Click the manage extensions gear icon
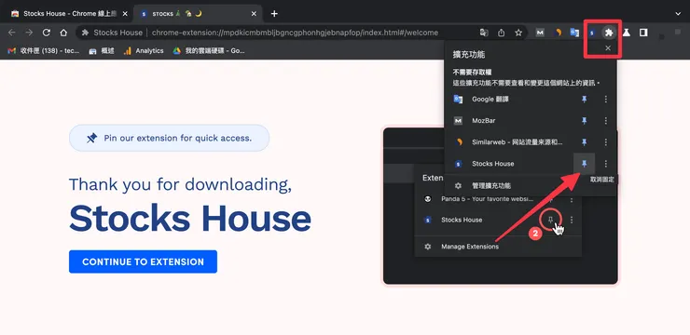690x335 pixels. [x=458, y=186]
